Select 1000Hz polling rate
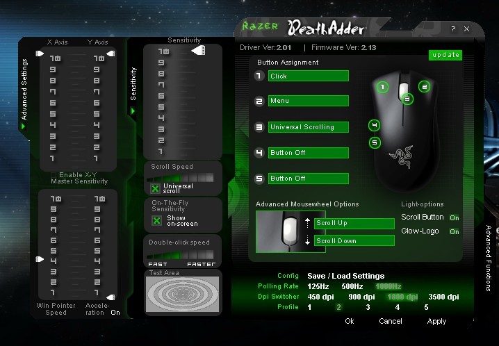 [388, 286]
